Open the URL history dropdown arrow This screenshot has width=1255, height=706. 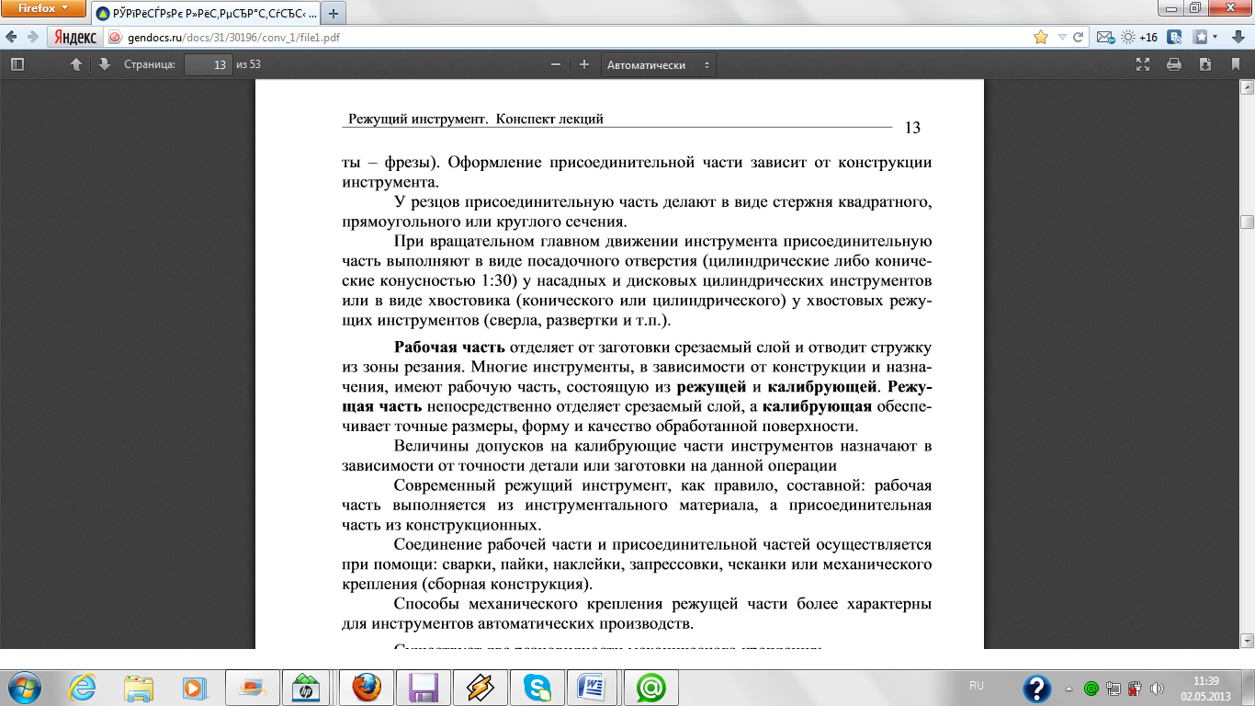tap(1062, 38)
